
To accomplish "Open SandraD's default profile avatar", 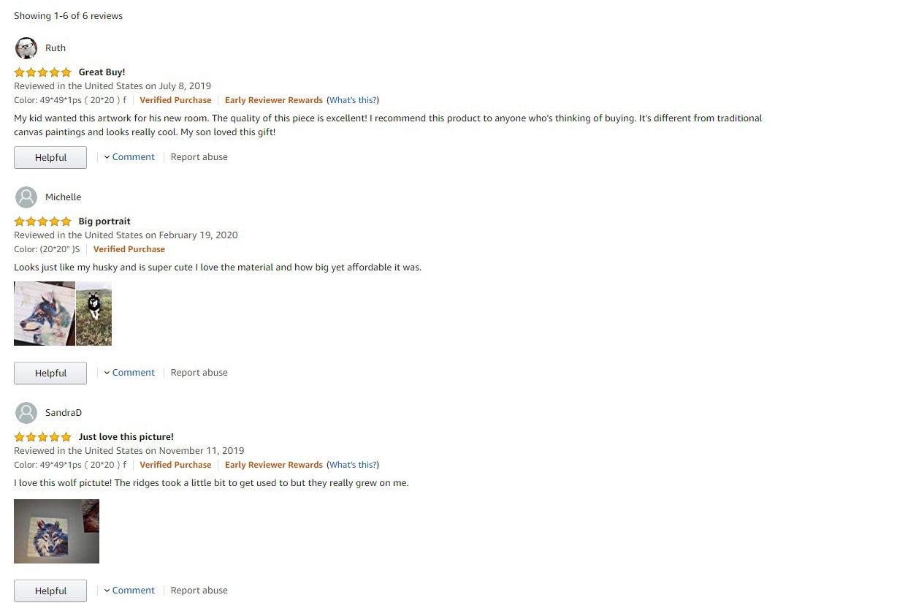I will click(26, 413).
